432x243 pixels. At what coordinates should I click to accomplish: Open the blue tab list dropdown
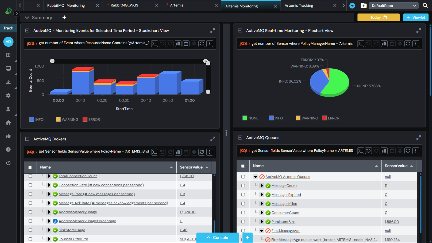tap(352, 6)
